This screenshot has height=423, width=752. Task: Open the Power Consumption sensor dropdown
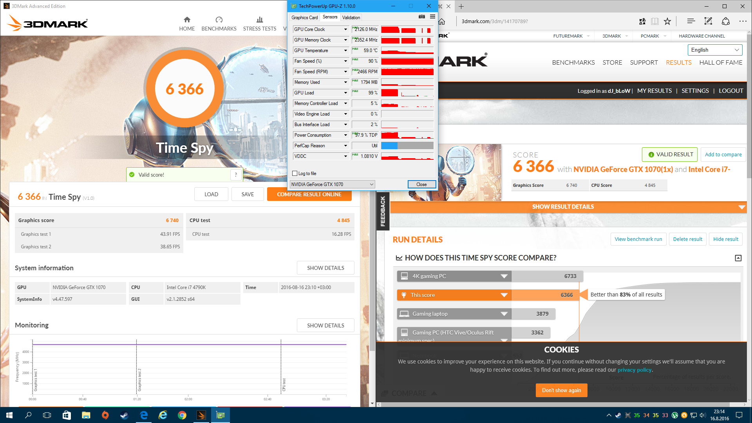[345, 135]
